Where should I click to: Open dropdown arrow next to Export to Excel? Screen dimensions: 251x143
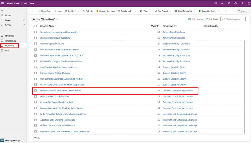219,11
